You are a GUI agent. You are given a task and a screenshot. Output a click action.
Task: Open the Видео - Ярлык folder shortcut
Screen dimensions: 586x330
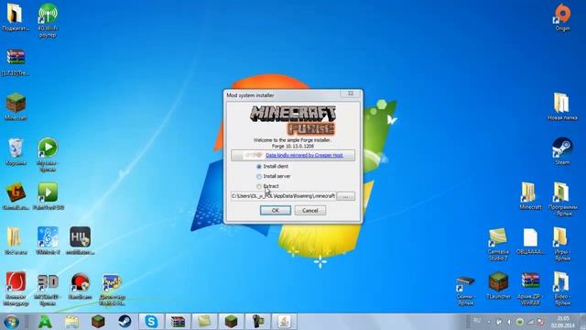tap(562, 290)
